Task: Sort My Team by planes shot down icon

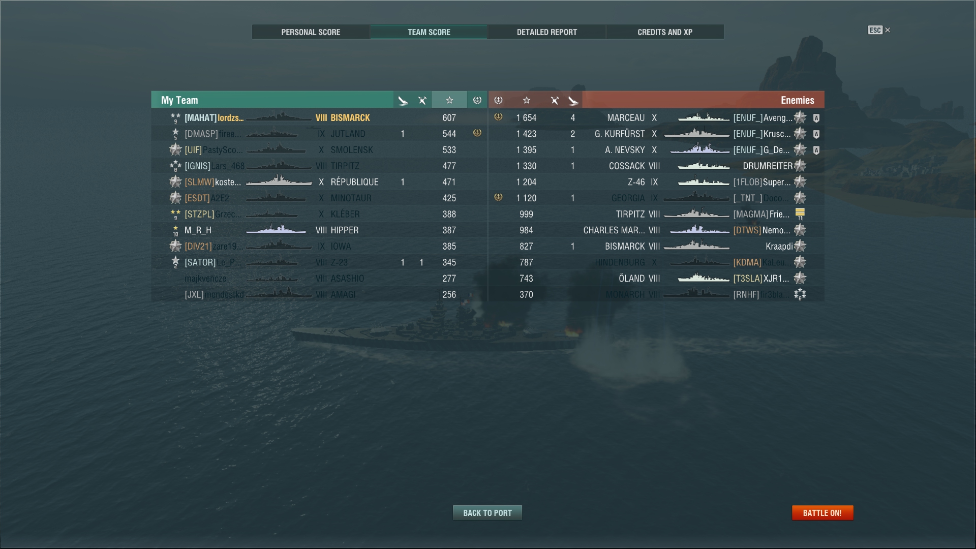Action: [x=403, y=100]
